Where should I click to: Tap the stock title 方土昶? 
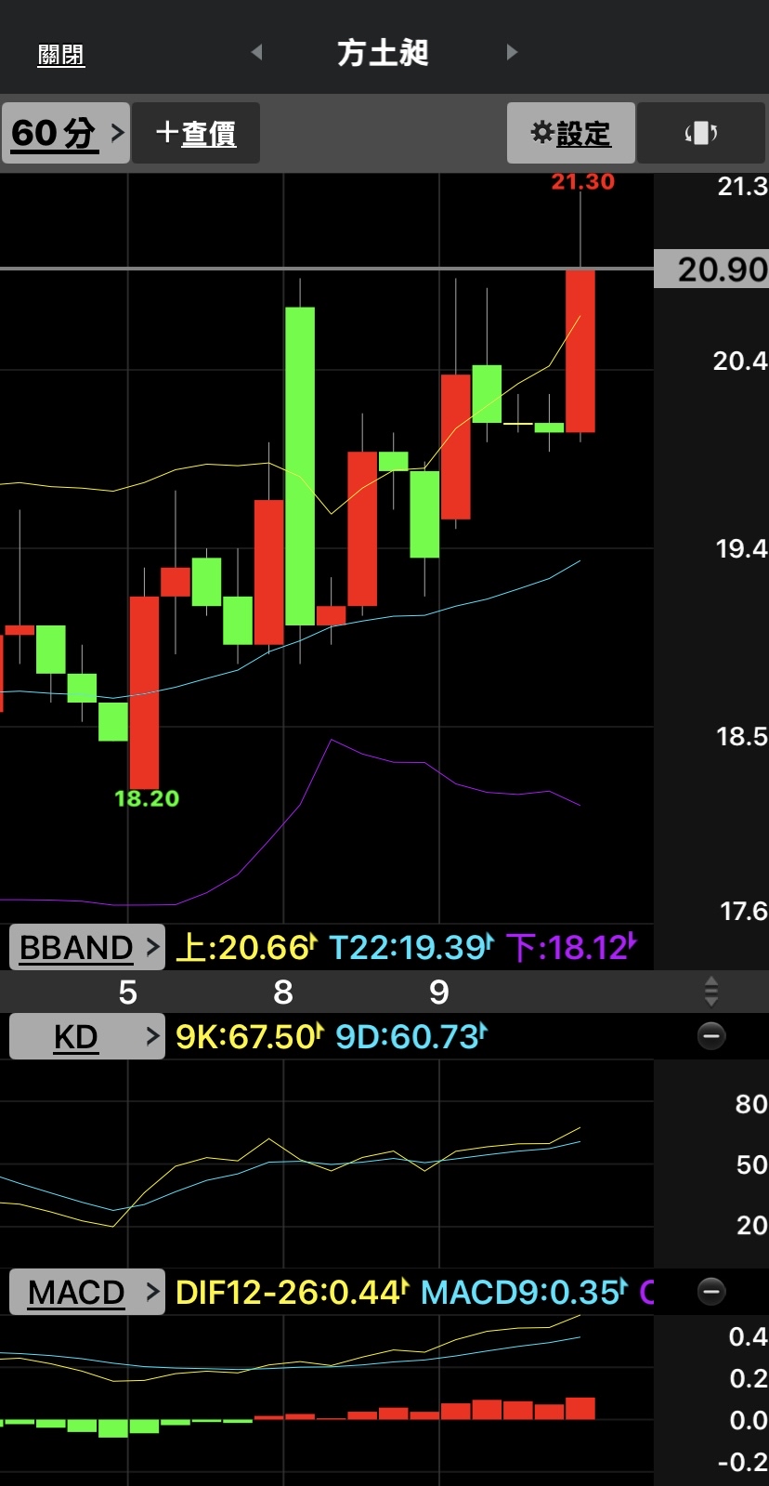(x=384, y=53)
